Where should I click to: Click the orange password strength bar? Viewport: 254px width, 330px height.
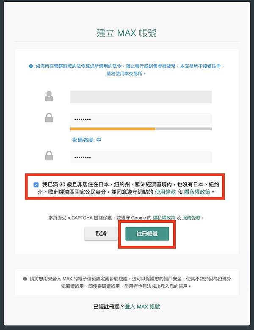113,129
